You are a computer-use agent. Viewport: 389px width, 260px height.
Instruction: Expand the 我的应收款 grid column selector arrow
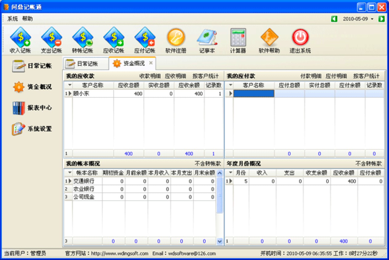coord(70,85)
